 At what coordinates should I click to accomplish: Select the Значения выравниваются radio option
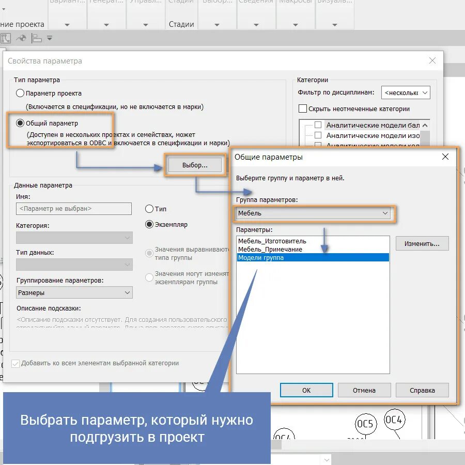149,253
